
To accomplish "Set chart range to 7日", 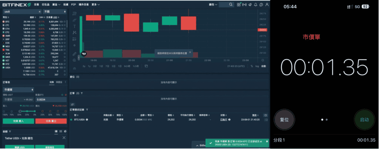I will (x=107, y=66).
